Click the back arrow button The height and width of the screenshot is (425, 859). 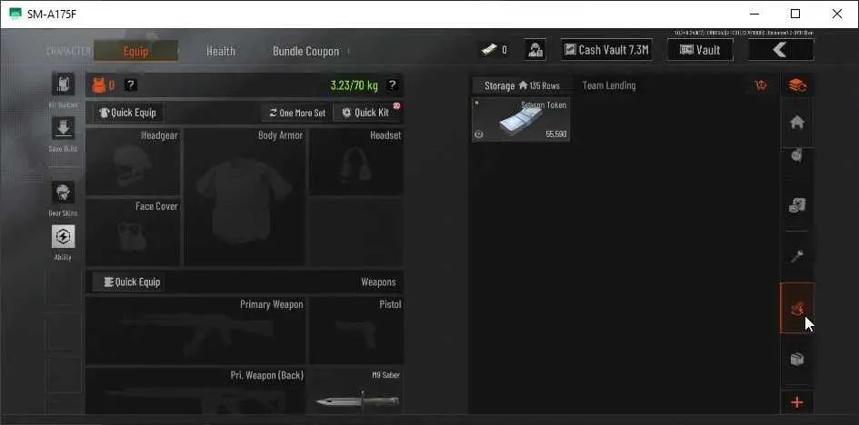pos(781,50)
